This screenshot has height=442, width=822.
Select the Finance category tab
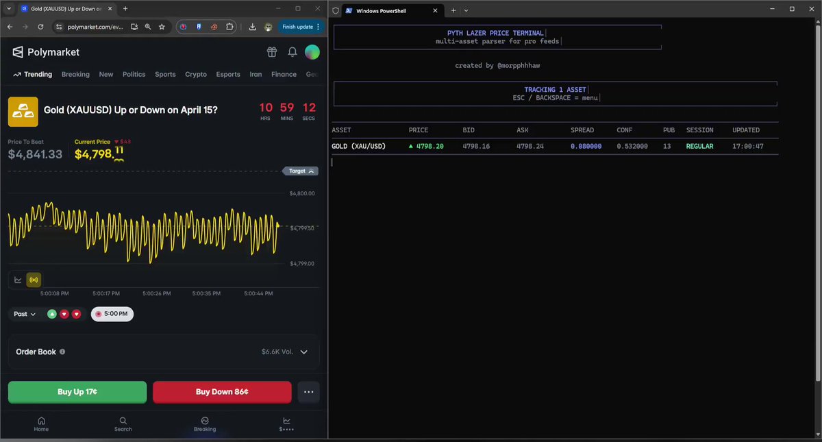point(284,74)
